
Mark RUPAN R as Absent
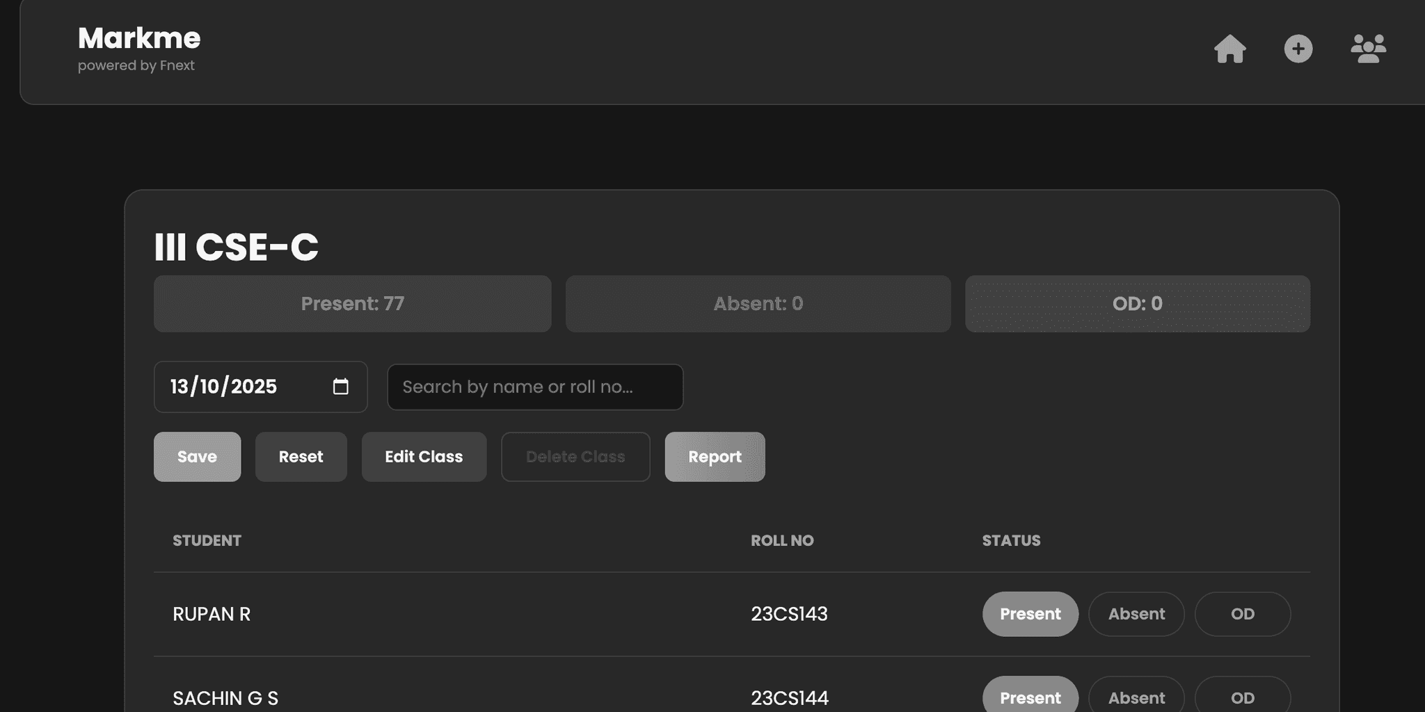tap(1136, 614)
